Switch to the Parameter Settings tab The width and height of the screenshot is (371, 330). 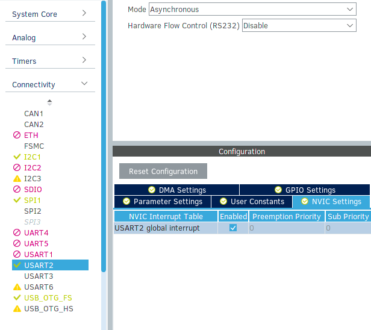(x=162, y=202)
